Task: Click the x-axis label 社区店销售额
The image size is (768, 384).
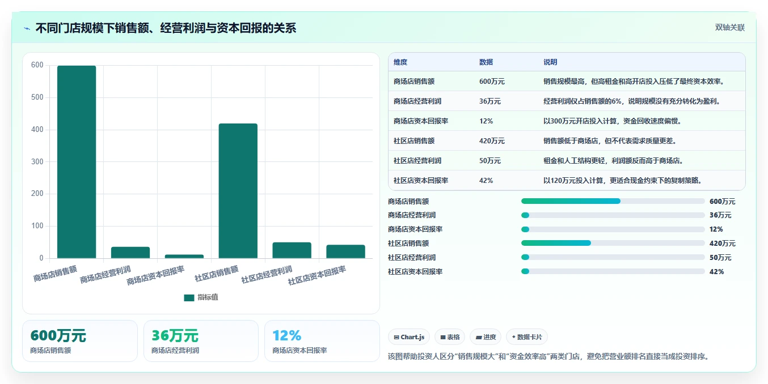Action: click(217, 274)
